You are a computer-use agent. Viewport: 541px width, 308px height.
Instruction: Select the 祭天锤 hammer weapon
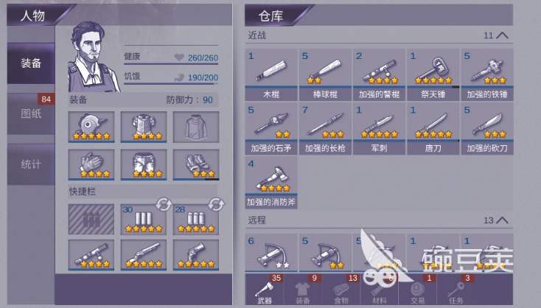pyautogui.click(x=433, y=75)
